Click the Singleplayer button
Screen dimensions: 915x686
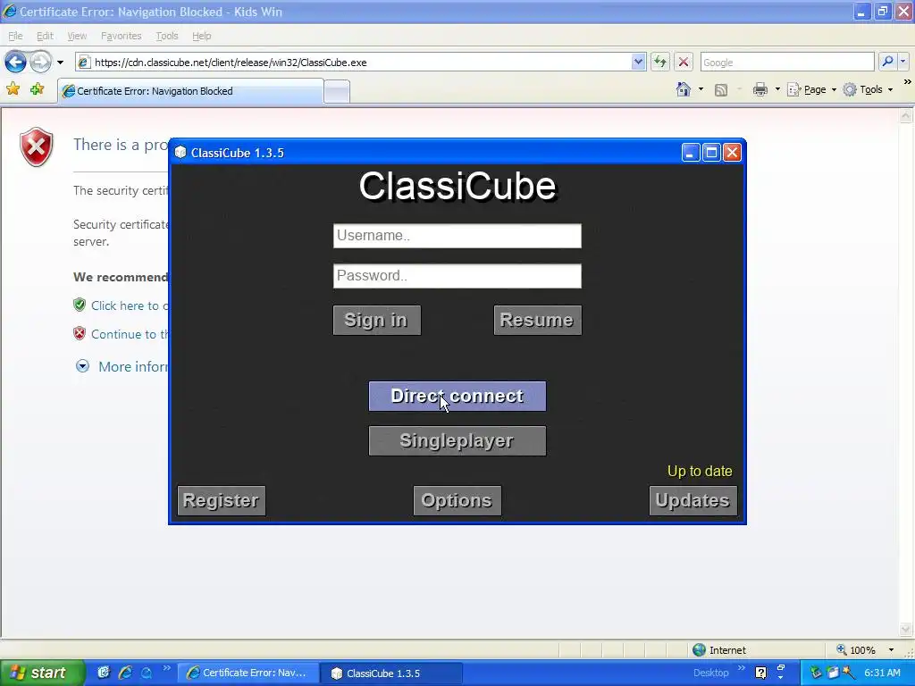[457, 441]
